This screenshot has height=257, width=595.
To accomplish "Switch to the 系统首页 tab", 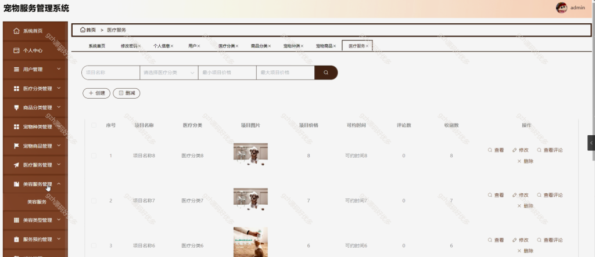I will pos(97,46).
